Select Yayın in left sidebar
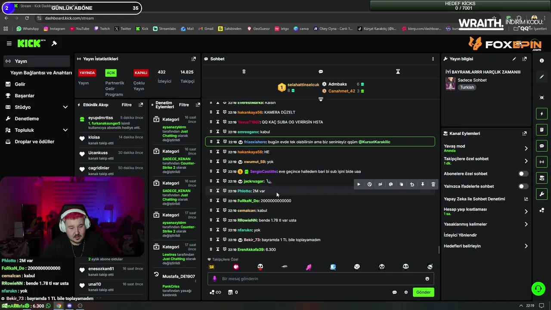Viewport: 551px width, 310px height. [37, 61]
